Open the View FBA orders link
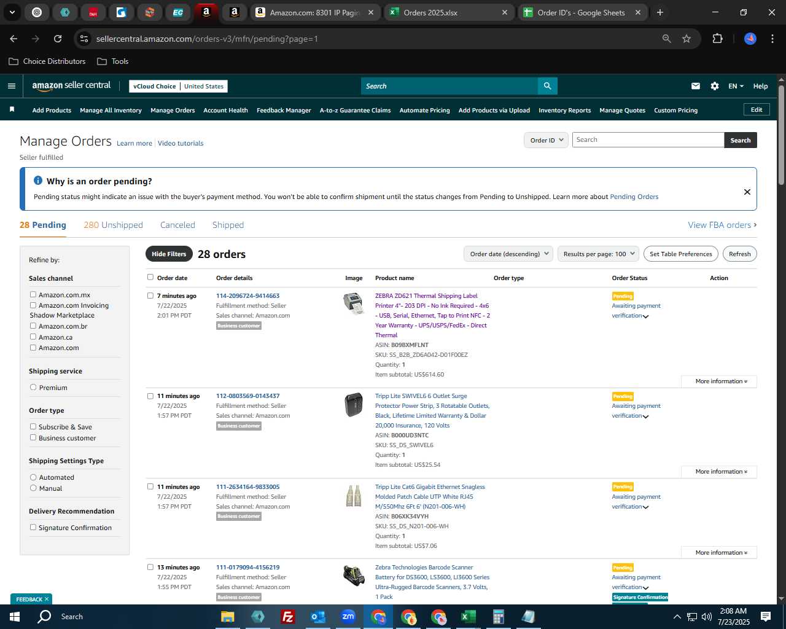Viewport: 786px width, 629px height. [x=722, y=225]
